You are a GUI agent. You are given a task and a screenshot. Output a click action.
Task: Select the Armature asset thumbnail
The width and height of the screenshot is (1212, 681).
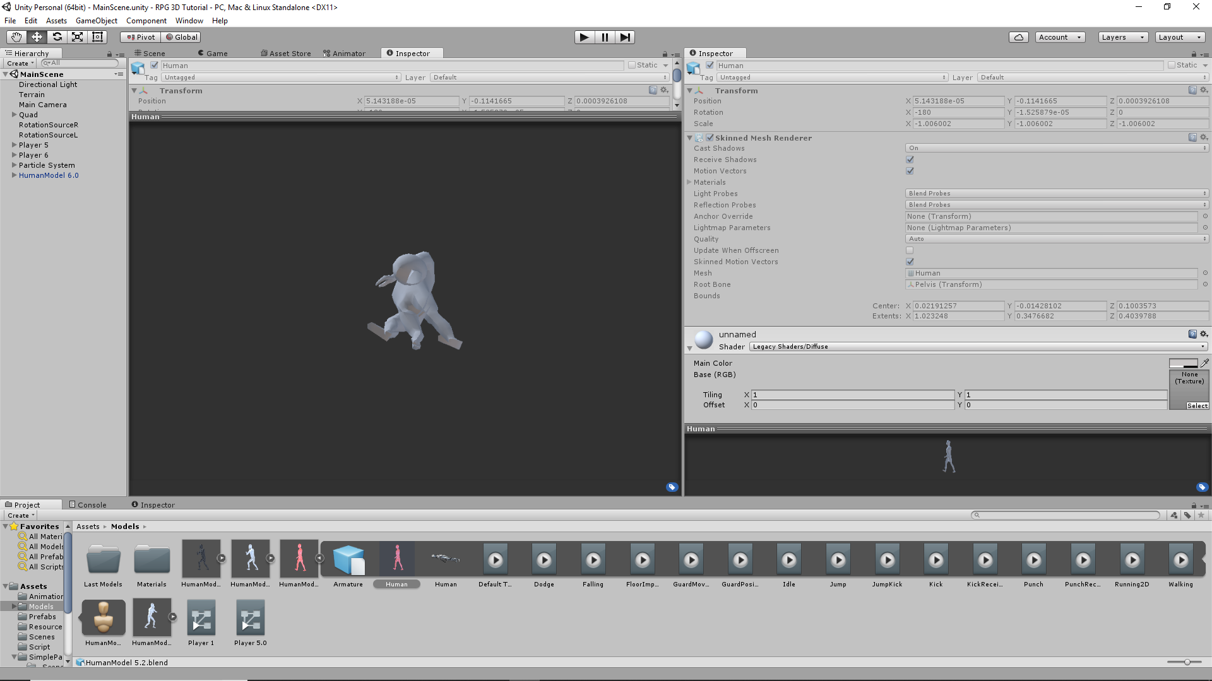(348, 561)
